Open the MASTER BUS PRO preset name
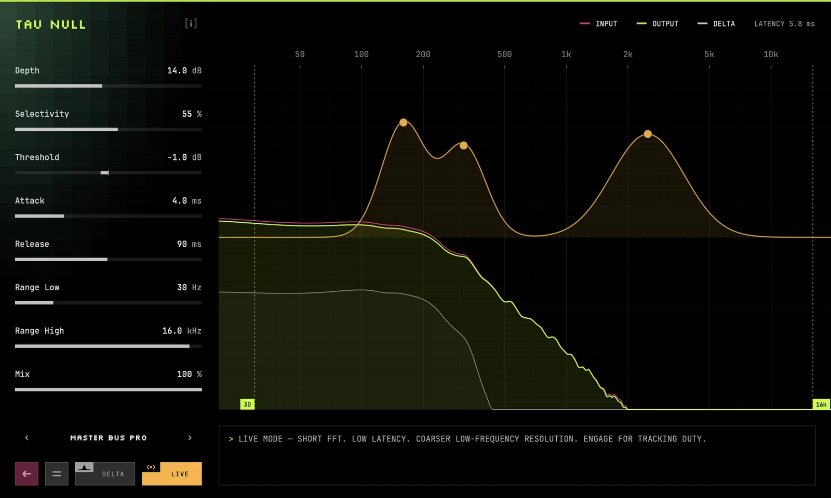Viewport: 831px width, 498px height. pos(109,438)
